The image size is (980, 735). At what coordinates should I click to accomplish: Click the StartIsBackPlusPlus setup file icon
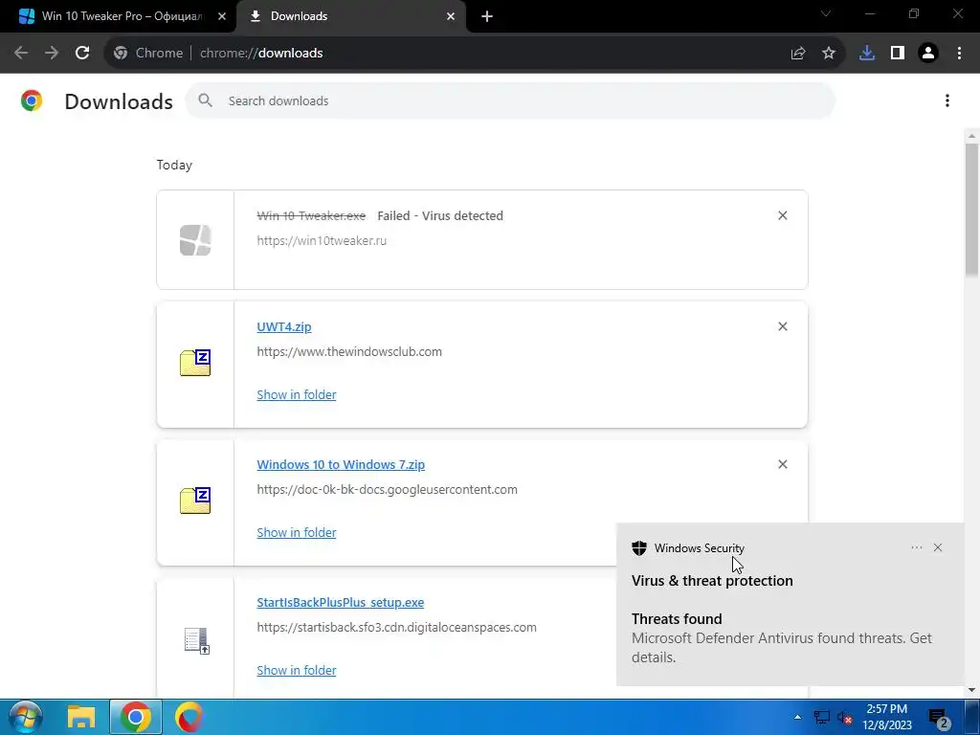(x=196, y=640)
